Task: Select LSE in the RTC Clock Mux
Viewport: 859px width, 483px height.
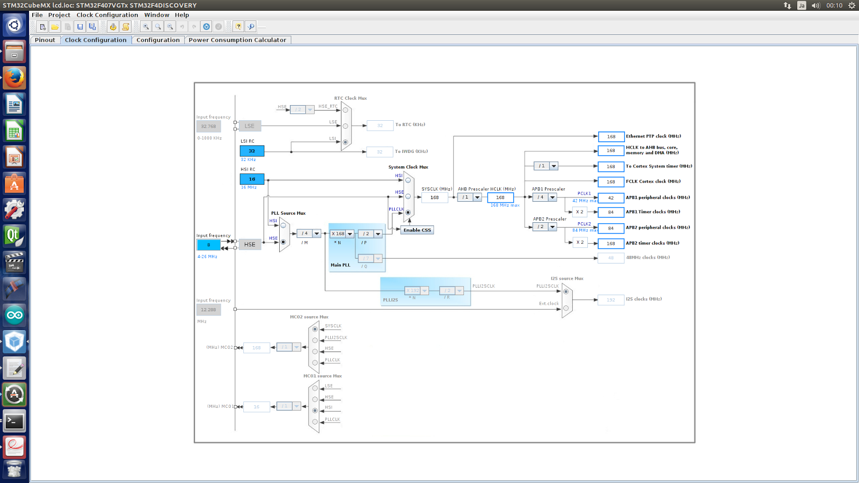Action: [x=345, y=126]
